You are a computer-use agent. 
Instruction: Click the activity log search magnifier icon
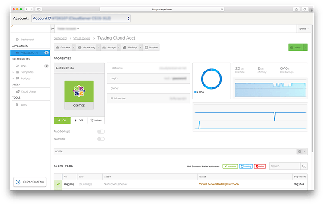coord(304,166)
